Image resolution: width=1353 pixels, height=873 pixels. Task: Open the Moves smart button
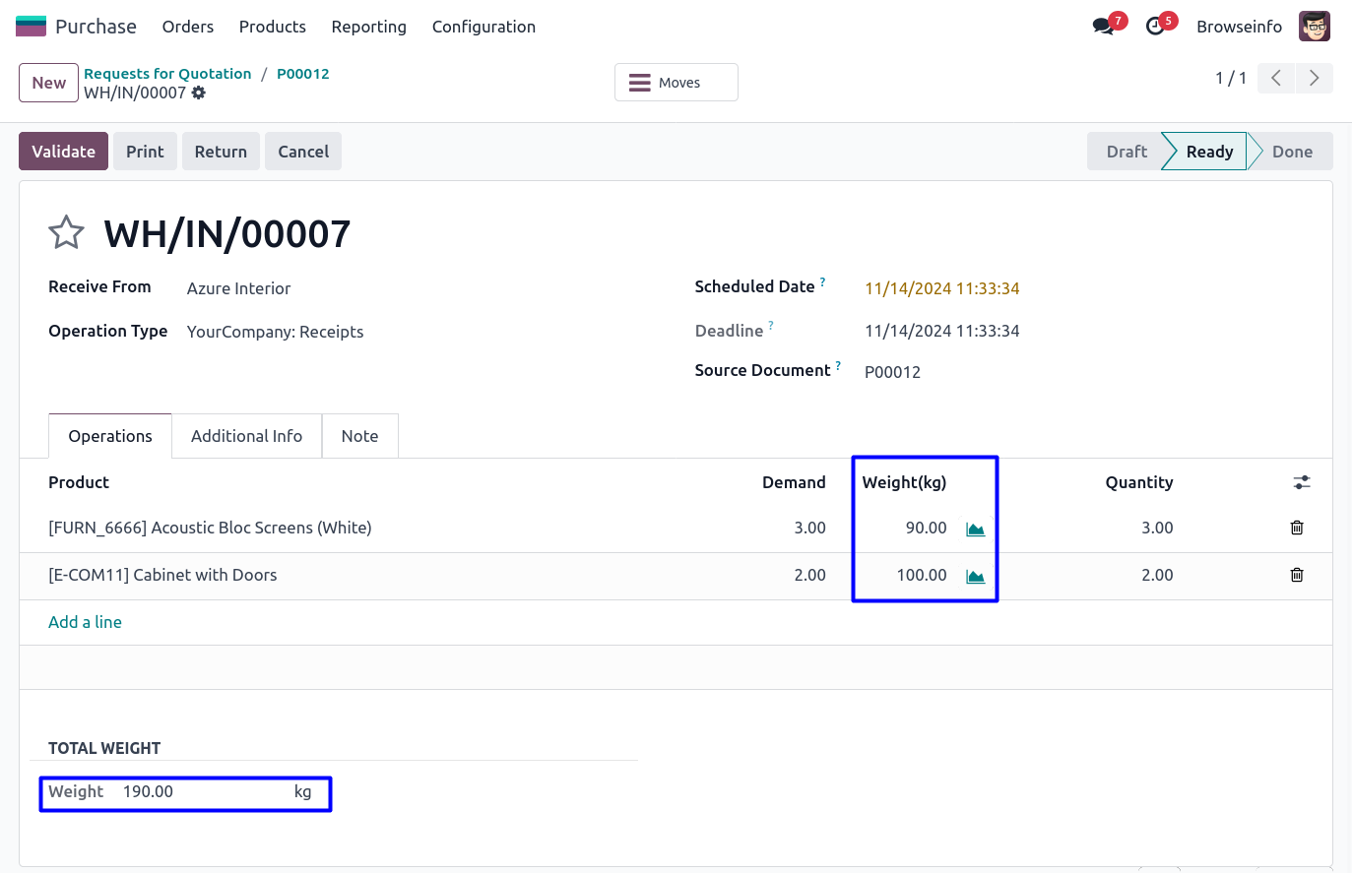click(676, 83)
